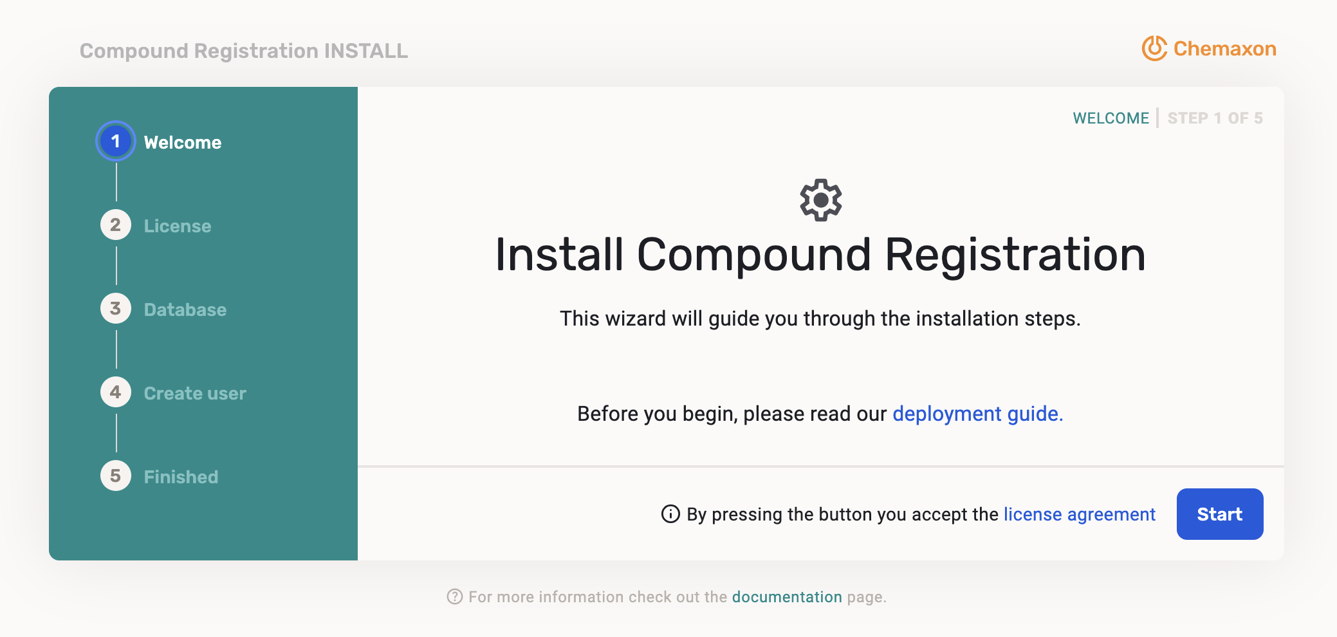This screenshot has height=637, width=1337.
Task: Select step 4 circle icon
Action: tap(116, 392)
